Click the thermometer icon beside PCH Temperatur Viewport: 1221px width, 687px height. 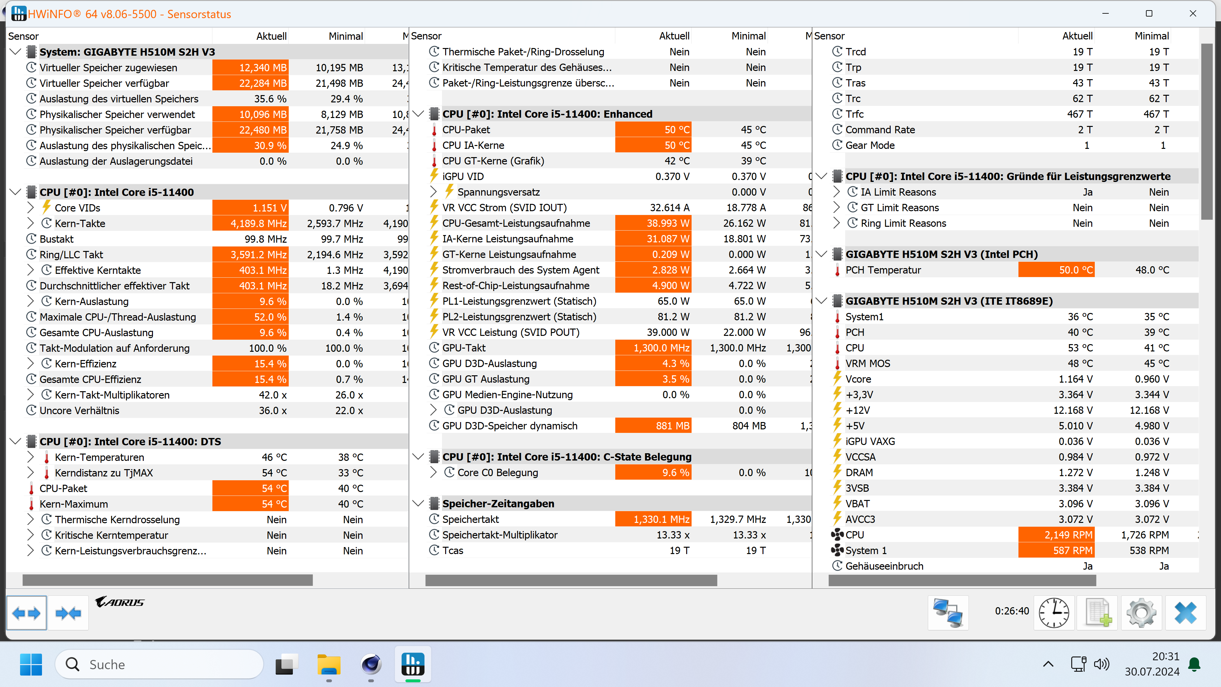(838, 270)
